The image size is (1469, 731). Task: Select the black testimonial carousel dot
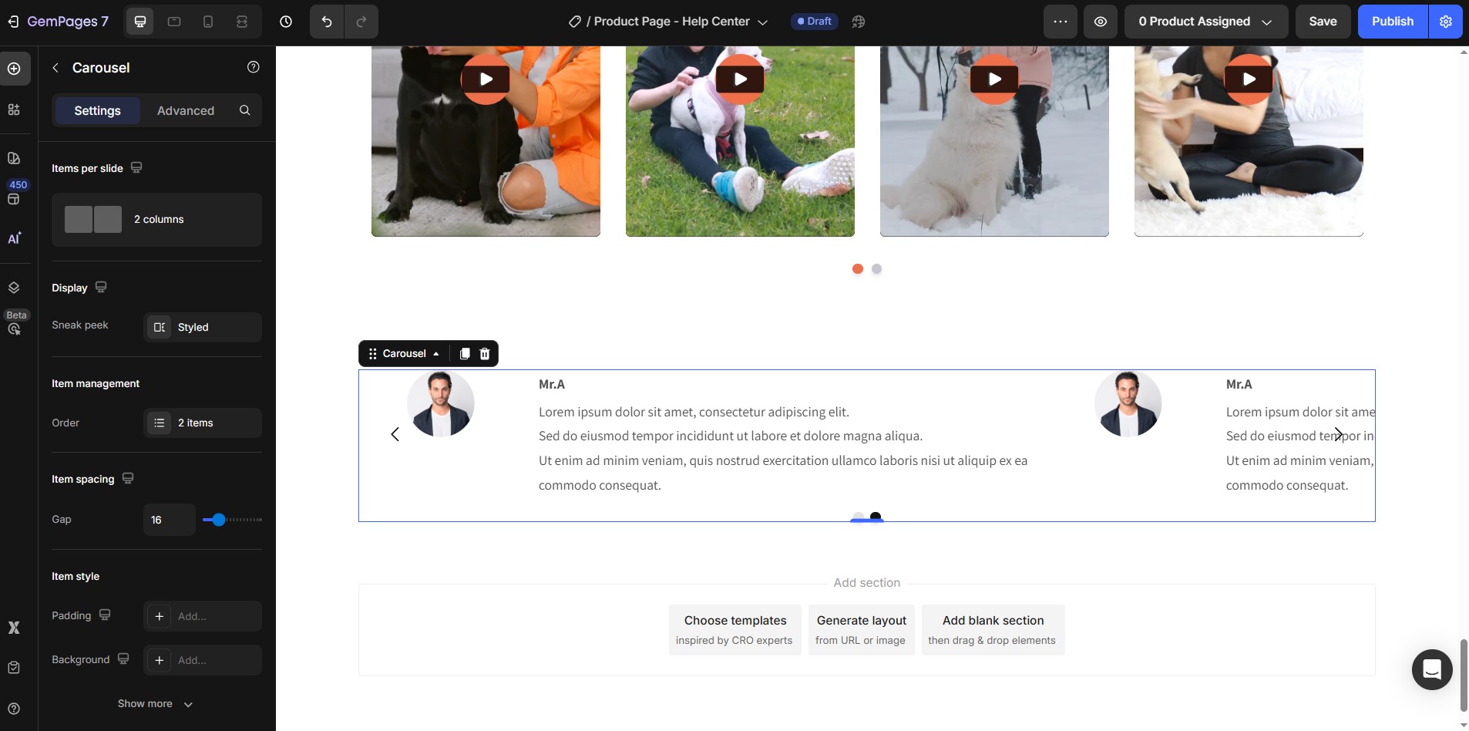876,517
